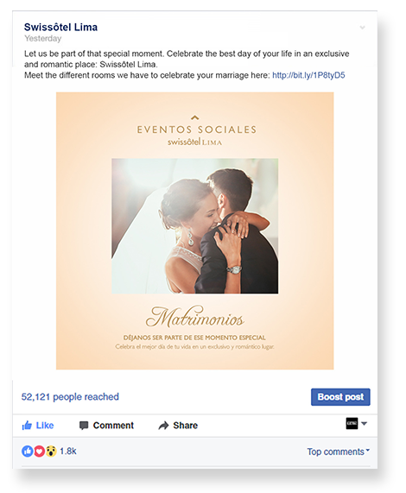Open the post-as identity dropdown arrow
The height and width of the screenshot is (493, 406).
click(365, 424)
